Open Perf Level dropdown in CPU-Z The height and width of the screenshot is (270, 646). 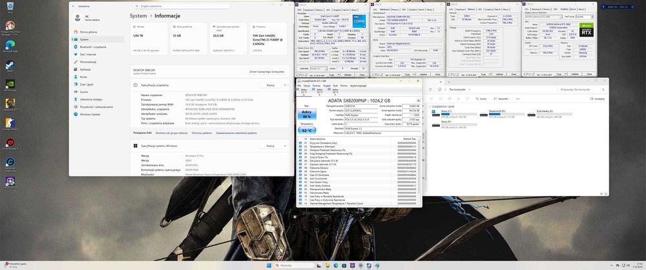click(586, 17)
